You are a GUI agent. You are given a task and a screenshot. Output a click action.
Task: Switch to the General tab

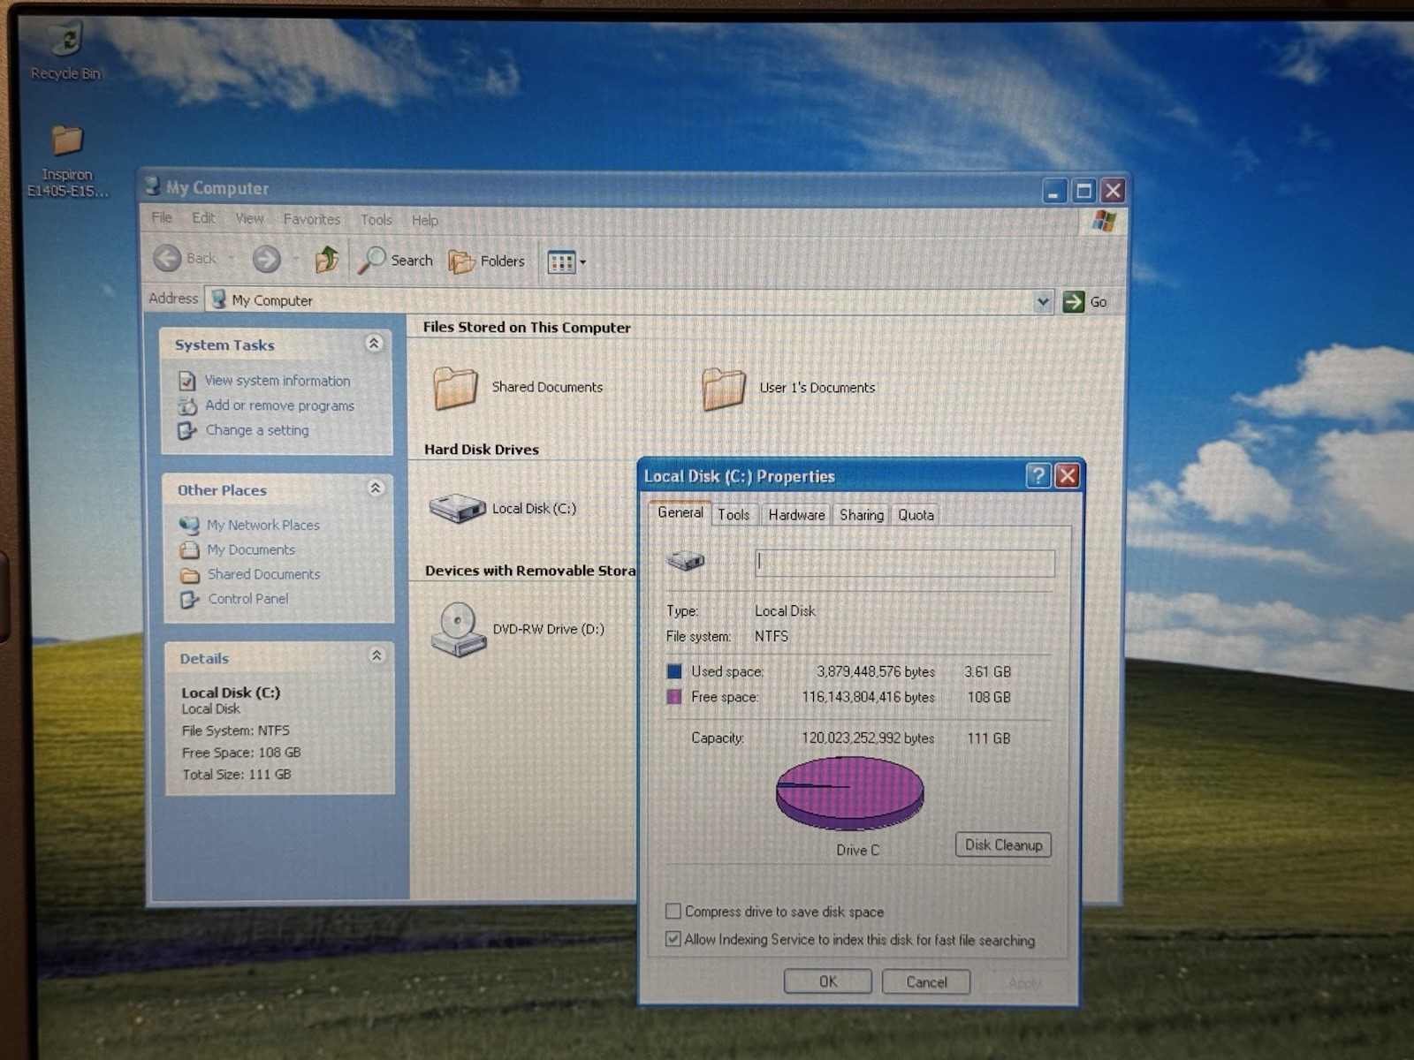[680, 512]
